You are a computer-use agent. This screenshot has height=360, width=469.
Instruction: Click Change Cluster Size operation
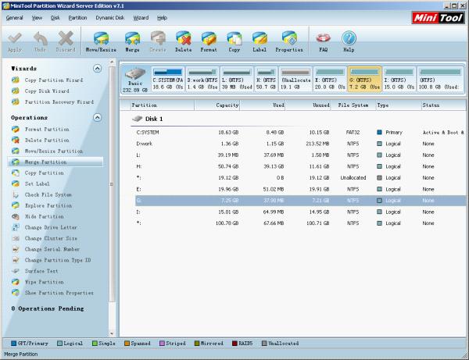coord(51,238)
